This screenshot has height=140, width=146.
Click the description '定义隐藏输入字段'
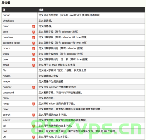point(48,76)
